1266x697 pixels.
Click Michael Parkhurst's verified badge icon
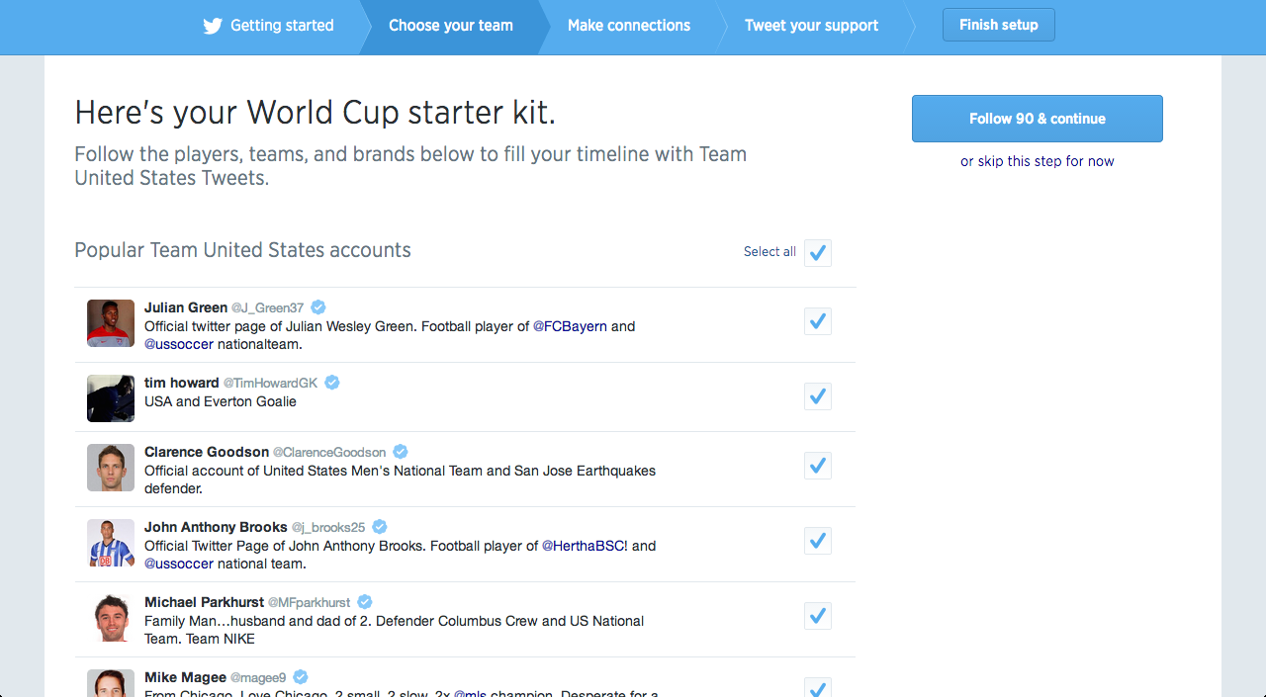point(365,602)
